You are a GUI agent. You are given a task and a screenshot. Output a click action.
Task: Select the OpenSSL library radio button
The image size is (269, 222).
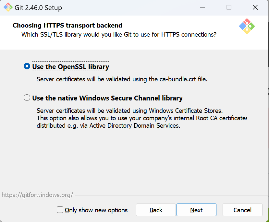(x=27, y=66)
